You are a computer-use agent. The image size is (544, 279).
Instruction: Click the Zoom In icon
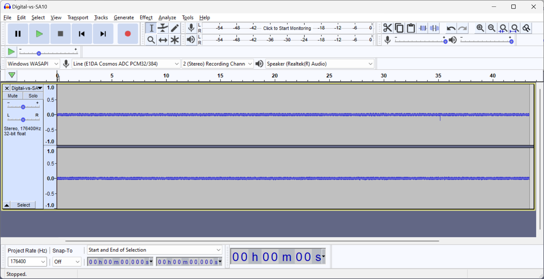pos(480,28)
